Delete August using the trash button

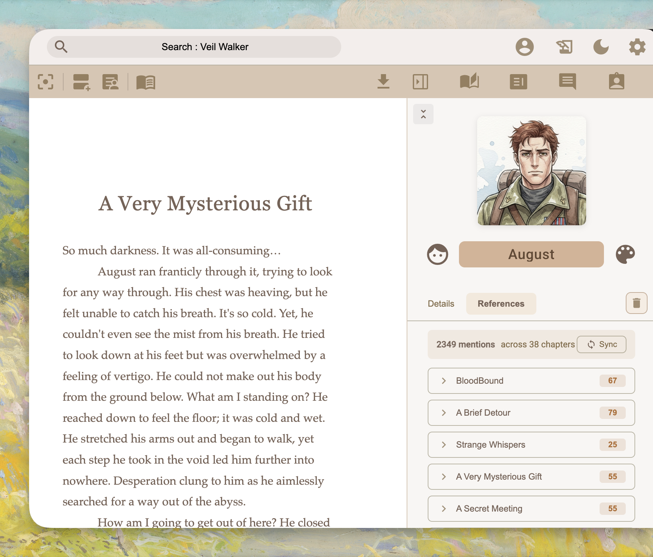[636, 303]
